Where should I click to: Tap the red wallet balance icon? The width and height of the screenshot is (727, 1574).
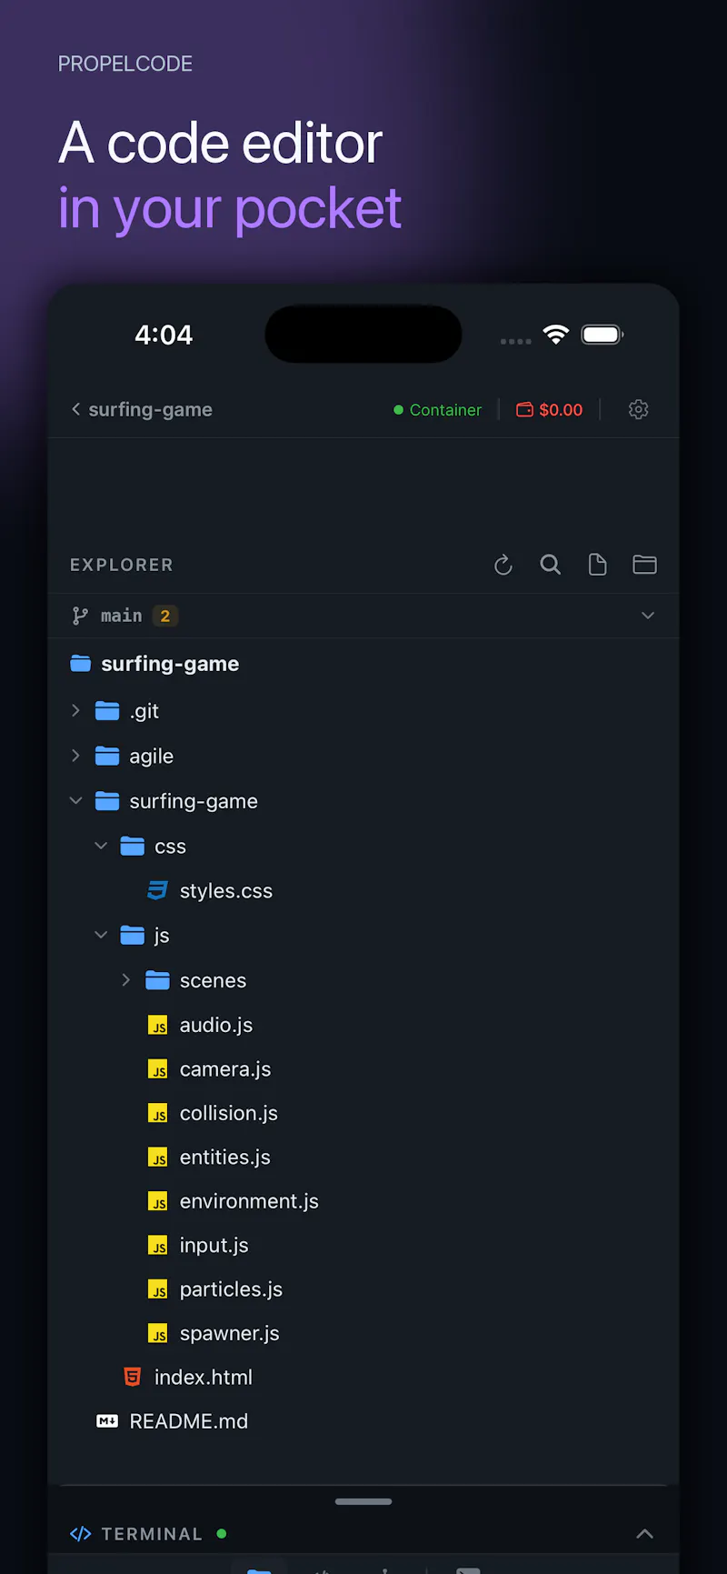pyautogui.click(x=524, y=409)
